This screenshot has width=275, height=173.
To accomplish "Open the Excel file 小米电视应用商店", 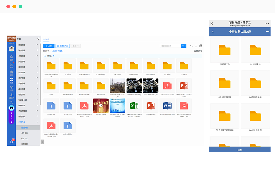I will click(134, 106).
